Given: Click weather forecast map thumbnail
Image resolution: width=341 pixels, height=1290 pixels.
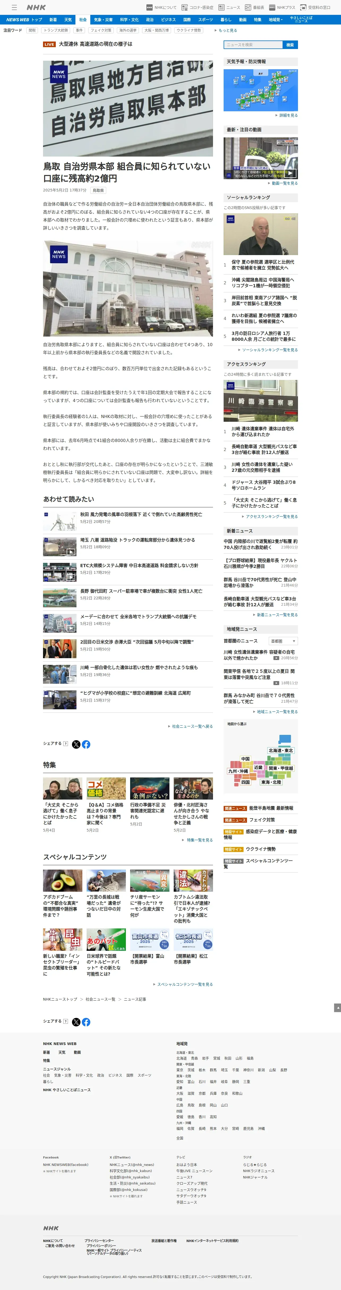Looking at the screenshot, I should click(261, 90).
